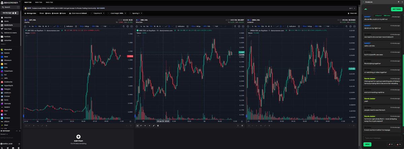Click the Manage tabs button
The height and width of the screenshot is (149, 404).
click(31, 13)
